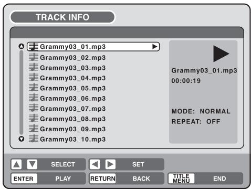Click the up arrow key icon for SELECT
251x189 pixels.
[x=16, y=164]
